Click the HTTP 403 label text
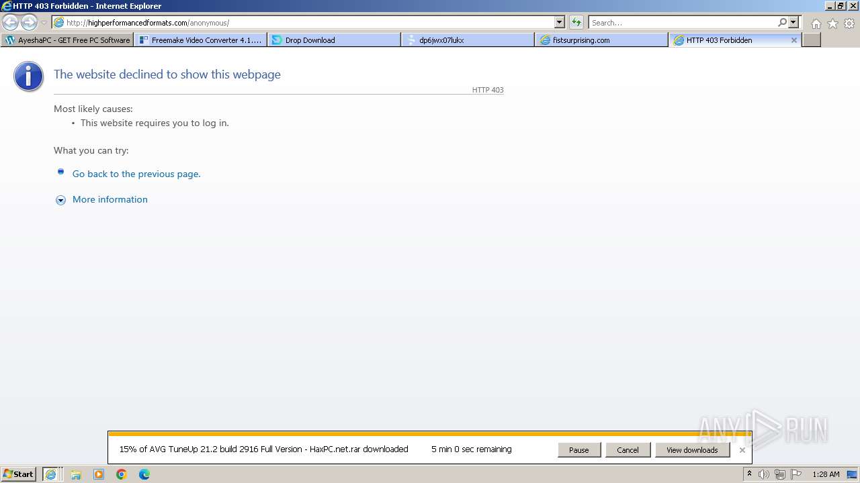Screen dimensions: 860x483 coord(488,90)
